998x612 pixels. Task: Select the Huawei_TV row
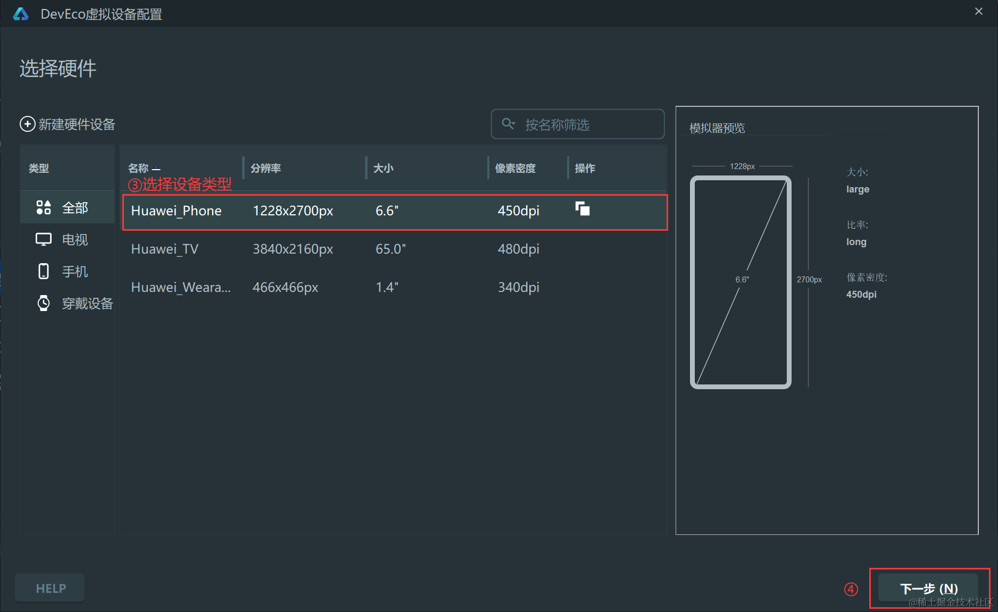393,249
